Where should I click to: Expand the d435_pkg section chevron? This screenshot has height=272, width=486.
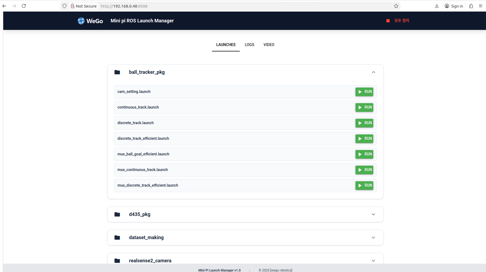pyautogui.click(x=373, y=214)
